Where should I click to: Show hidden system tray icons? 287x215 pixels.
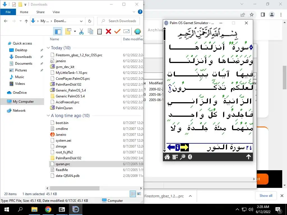click(237, 209)
